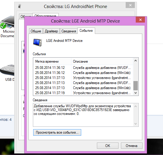Confirm with the OK button
Screen dimensions: 163x155
[108, 145]
